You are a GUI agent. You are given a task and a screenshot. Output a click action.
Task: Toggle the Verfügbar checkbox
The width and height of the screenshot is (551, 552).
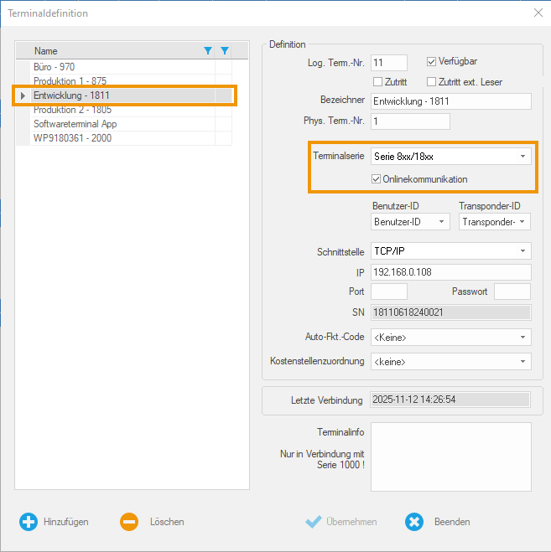(432, 61)
